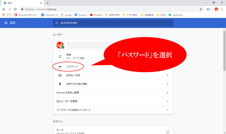Open the new tab plus button
Image resolution: width=226 pixels, height=134 pixels.
[x=48, y=3]
